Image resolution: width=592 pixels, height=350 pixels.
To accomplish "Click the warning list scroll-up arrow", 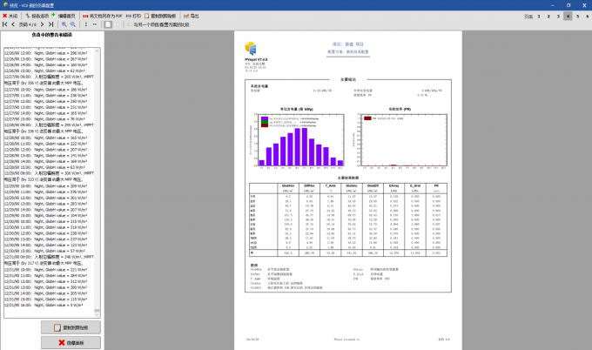I will 97,50.
